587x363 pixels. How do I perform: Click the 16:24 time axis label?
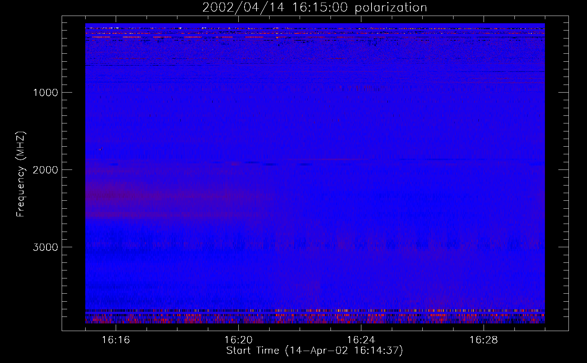click(361, 340)
